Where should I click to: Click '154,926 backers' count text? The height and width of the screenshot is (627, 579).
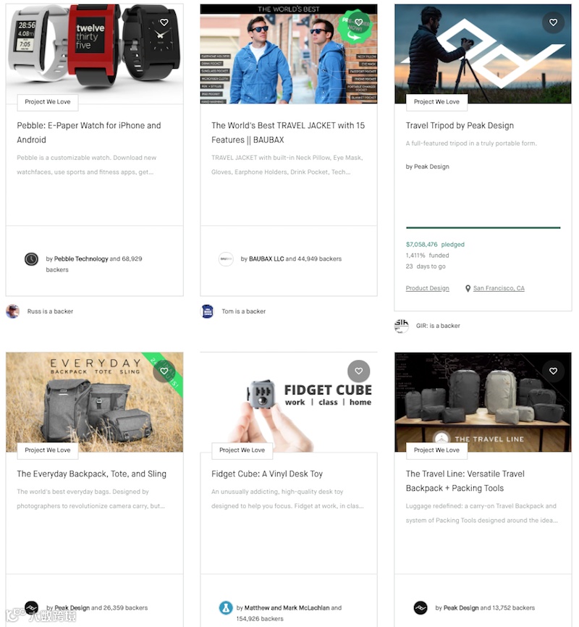pos(260,618)
